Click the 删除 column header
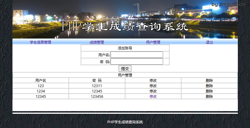The width and height of the screenshot is (250, 128). [x=209, y=81]
